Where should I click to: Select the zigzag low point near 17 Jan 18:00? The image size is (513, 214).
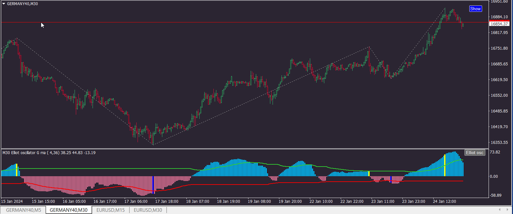pos(153,145)
